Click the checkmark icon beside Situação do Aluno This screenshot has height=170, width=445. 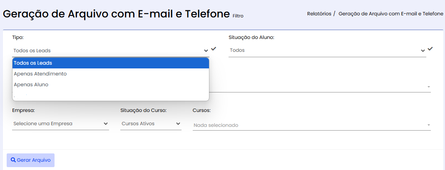[430, 49]
